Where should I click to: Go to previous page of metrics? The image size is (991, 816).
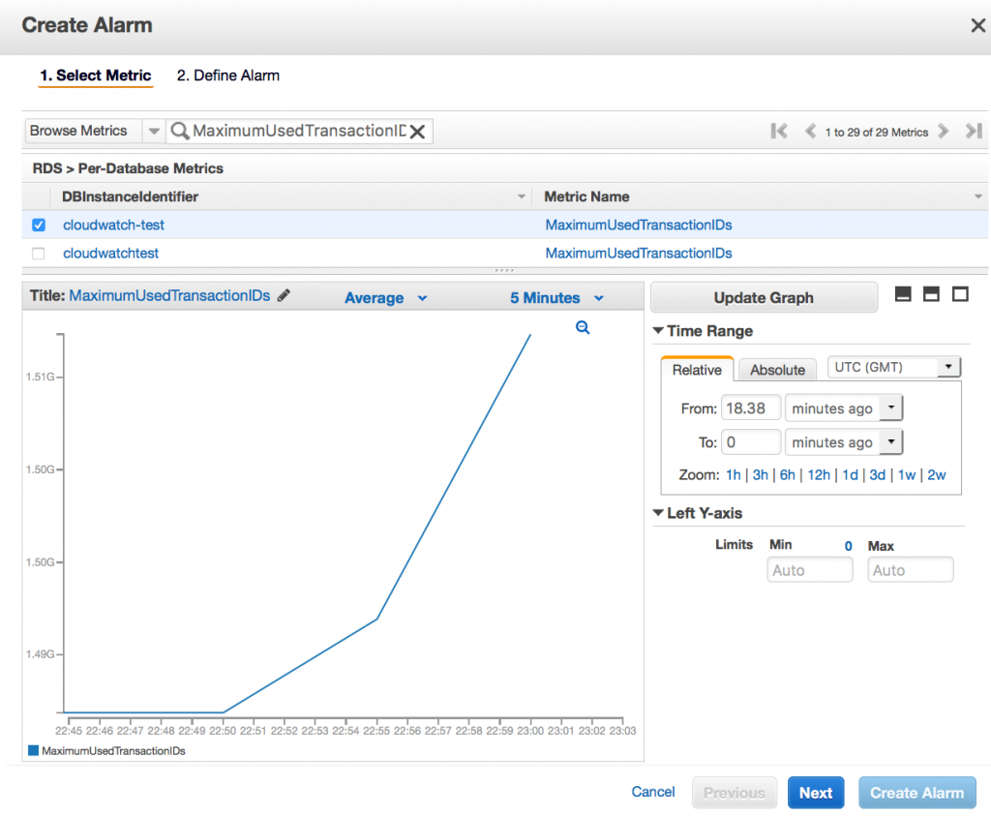[x=810, y=131]
